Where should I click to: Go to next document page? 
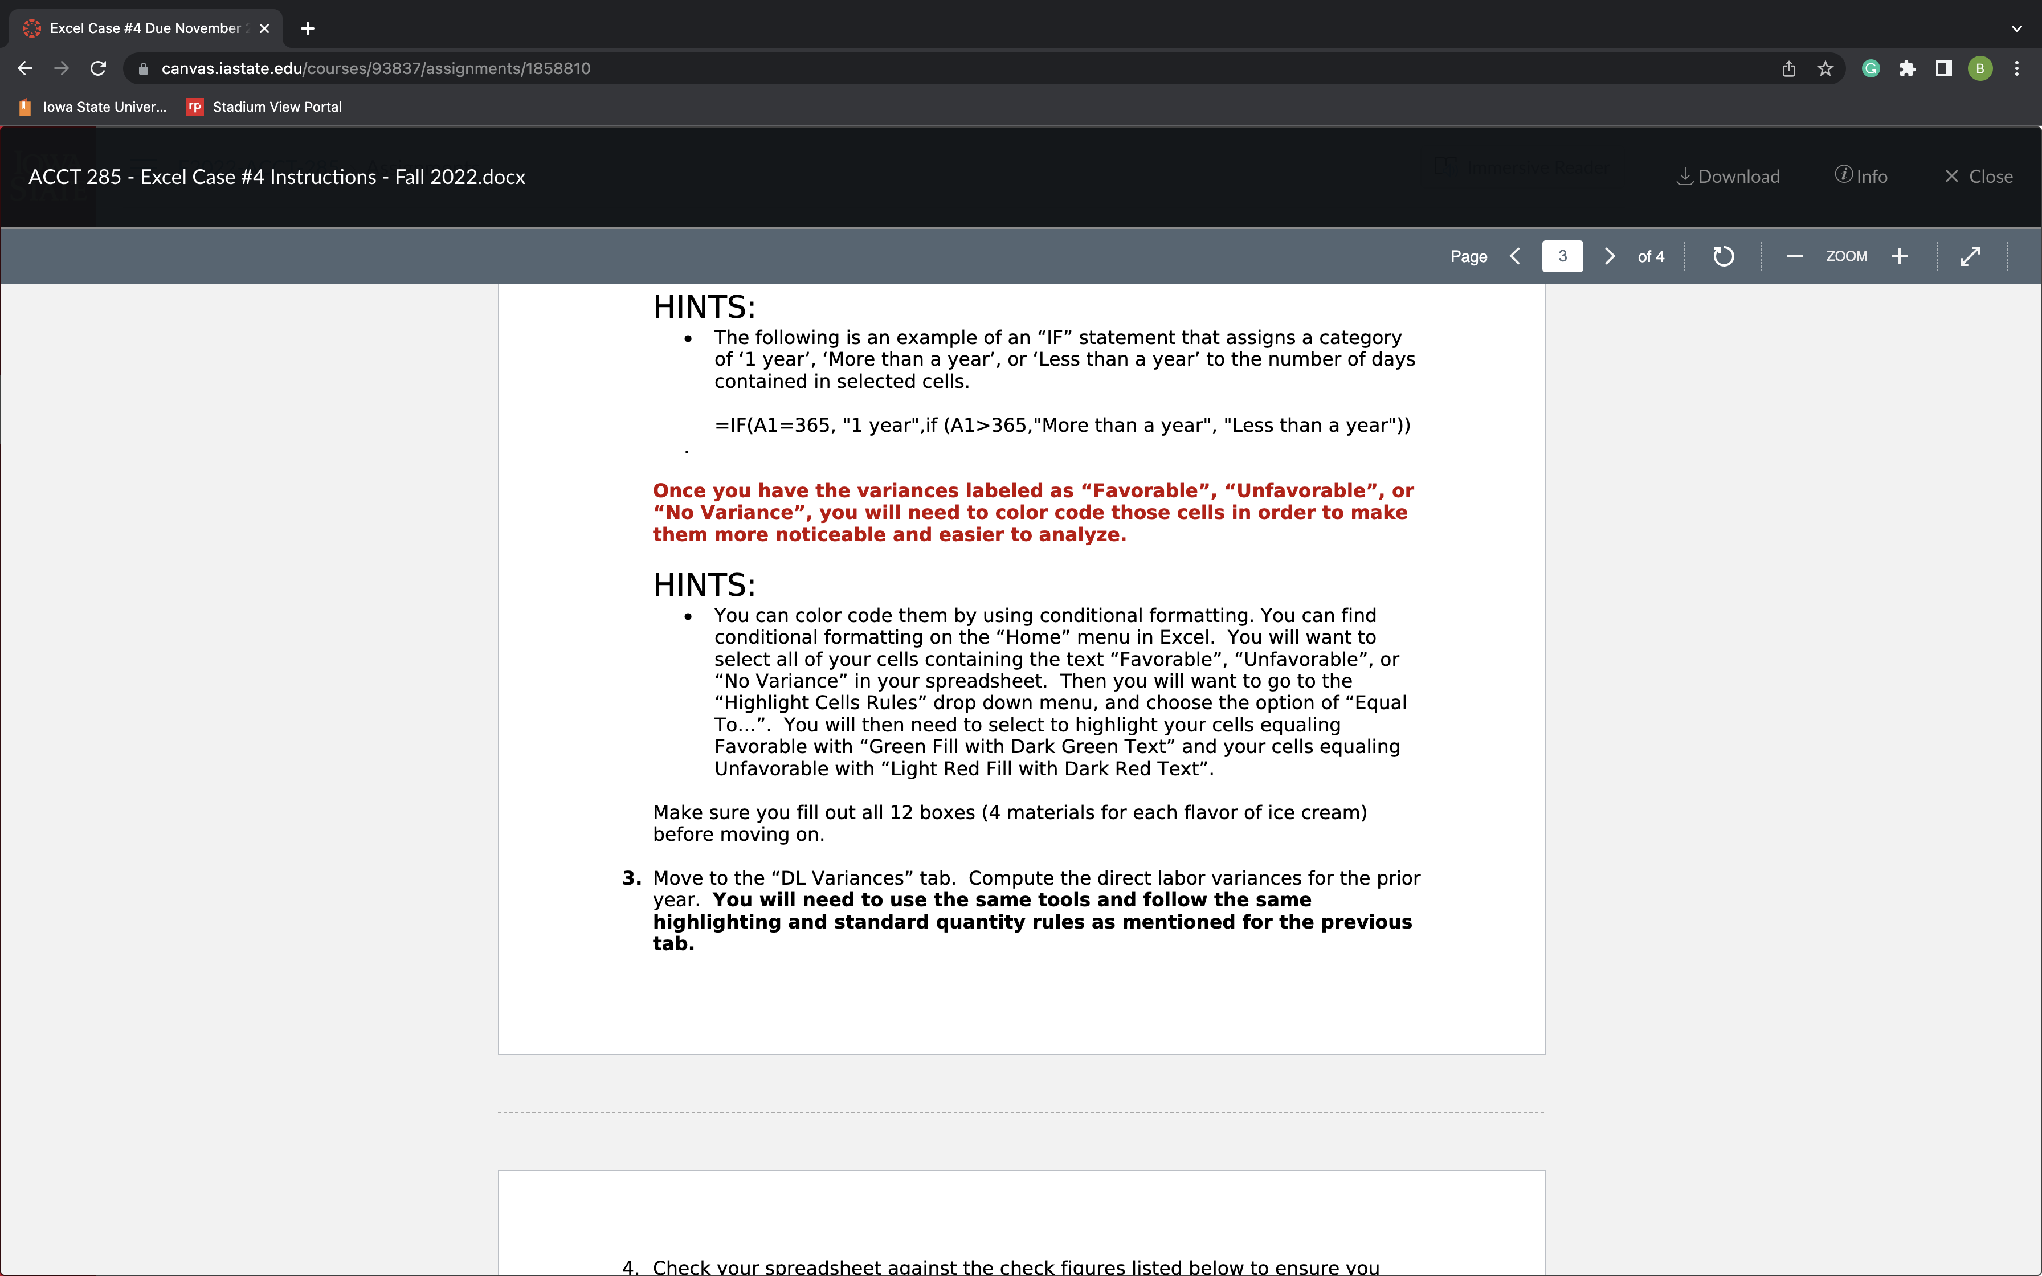(x=1609, y=256)
